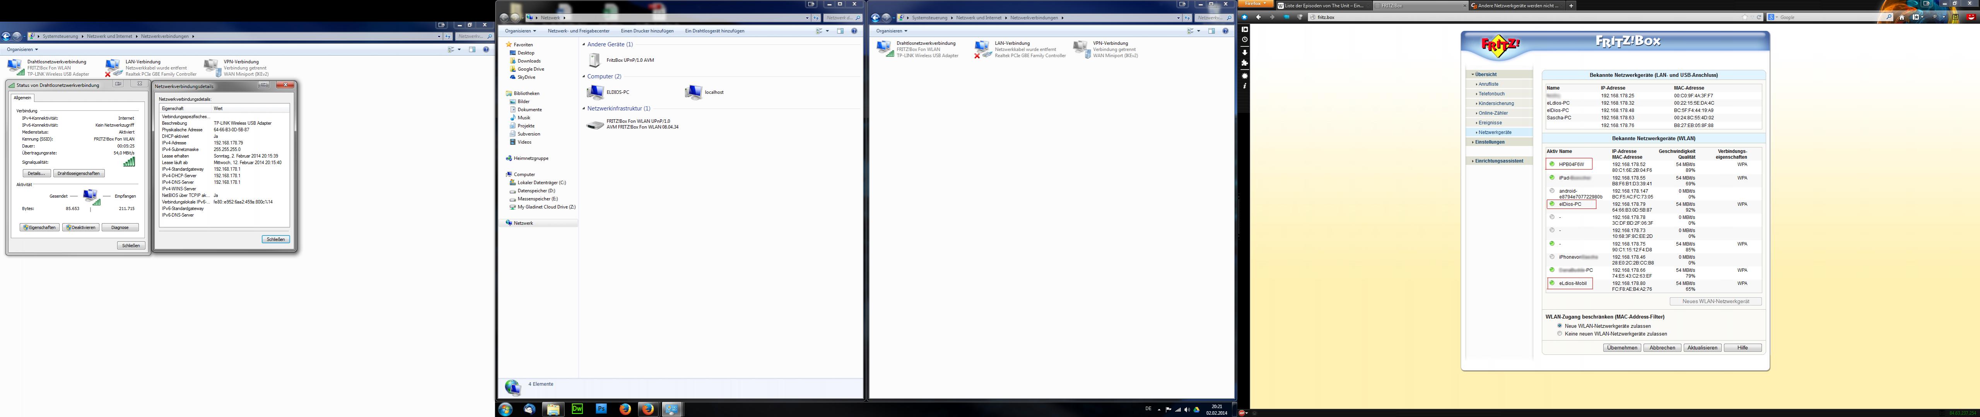Click the Kindersicherung link in FRITZ!Box sidebar

pyautogui.click(x=1496, y=103)
